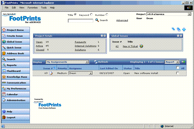Viewport: 194px width, 129px height.
Task: Open the Dean assignees dropdown
Action: pyautogui.click(x=81, y=73)
